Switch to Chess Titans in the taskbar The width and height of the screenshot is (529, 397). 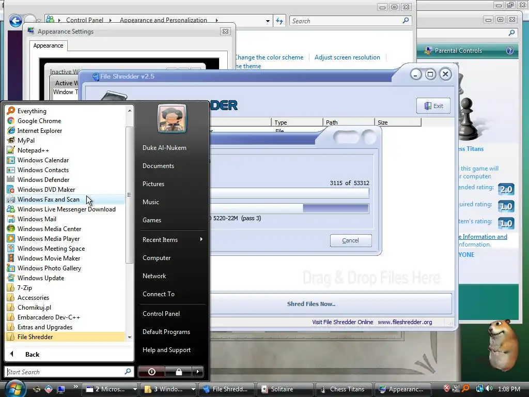tap(344, 389)
